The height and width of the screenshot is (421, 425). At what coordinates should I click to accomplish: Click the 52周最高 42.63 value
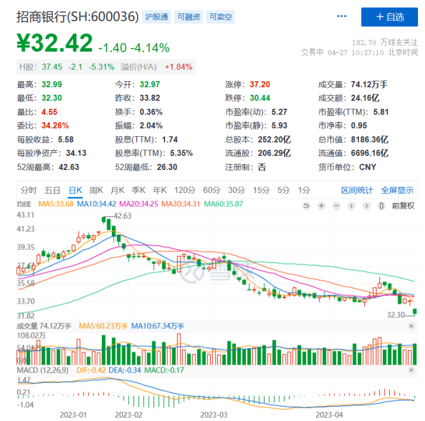[69, 167]
